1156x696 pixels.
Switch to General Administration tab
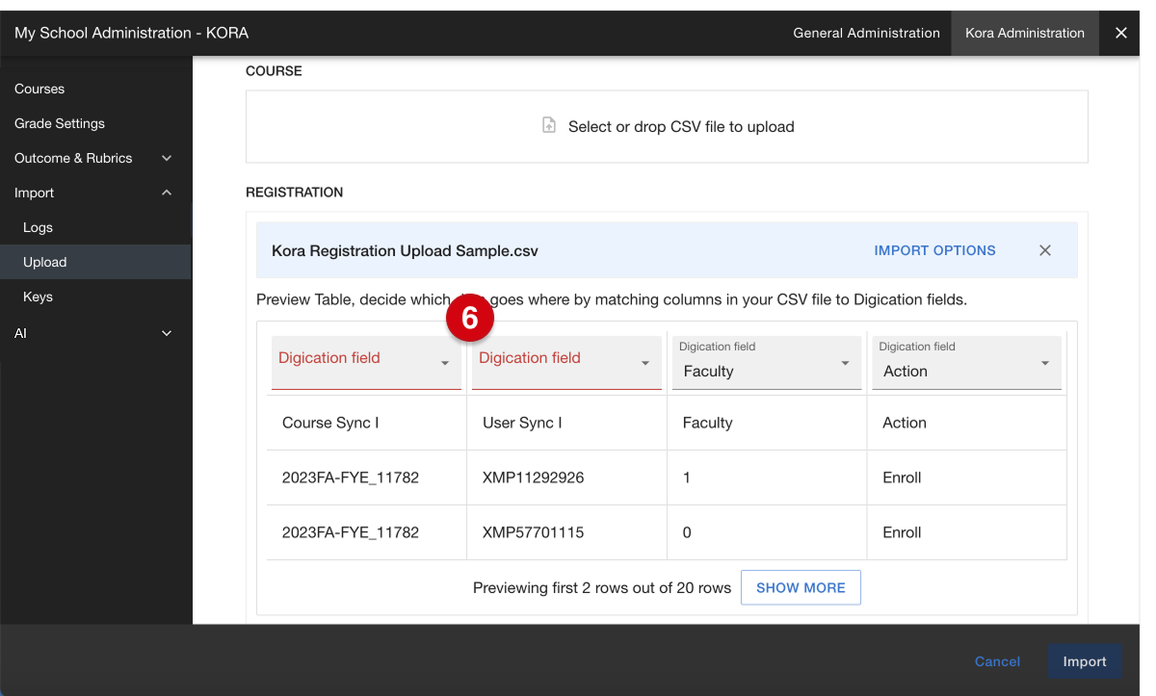pyautogui.click(x=866, y=33)
